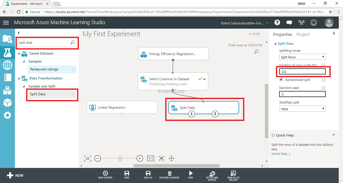The width and height of the screenshot is (343, 183).
Task: Open the Datasets cylinders sidebar icon
Action: (7, 90)
